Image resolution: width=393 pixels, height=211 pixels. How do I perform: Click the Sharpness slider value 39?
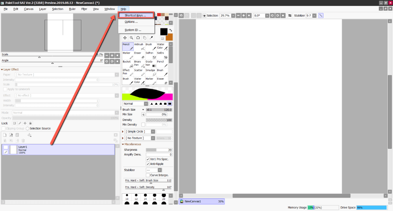click(159, 150)
